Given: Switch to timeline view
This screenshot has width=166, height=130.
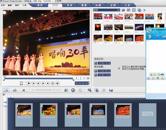Looking at the screenshot, I should coord(15,90).
